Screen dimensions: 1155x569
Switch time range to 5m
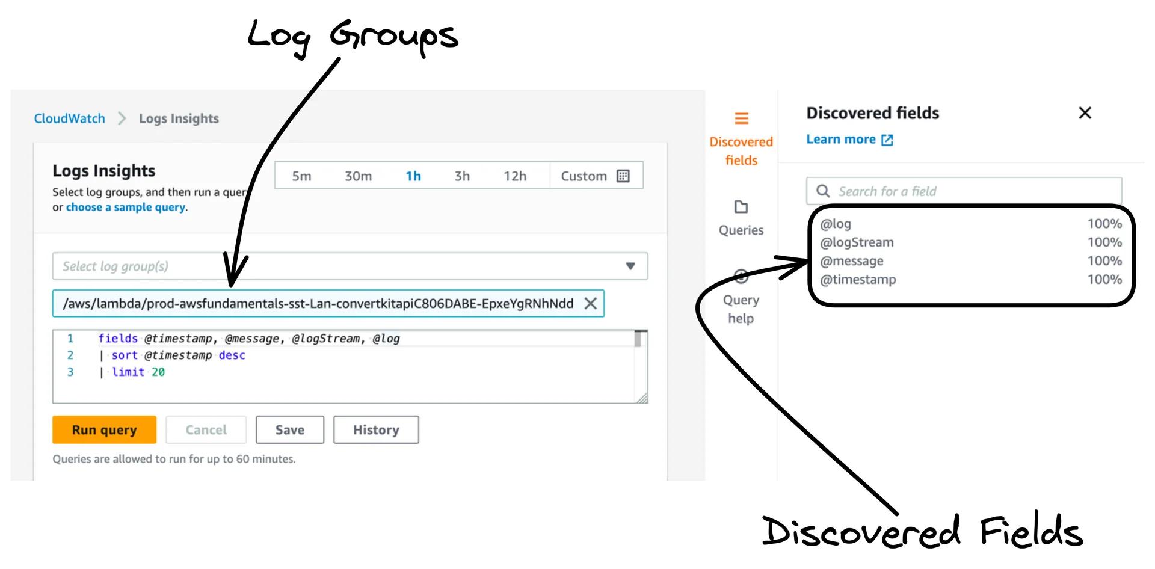click(x=301, y=176)
